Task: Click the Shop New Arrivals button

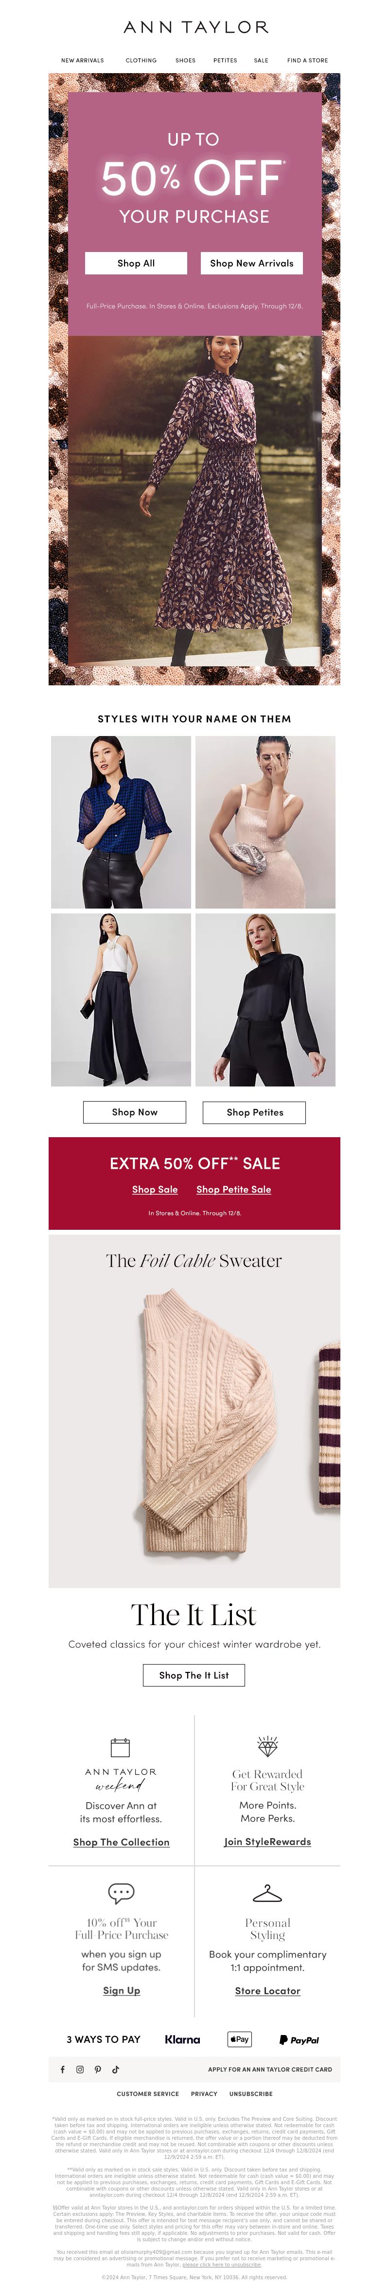Action: pyautogui.click(x=252, y=263)
